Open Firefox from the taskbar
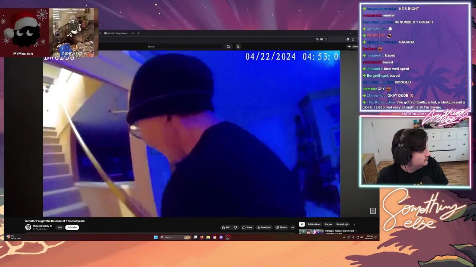This screenshot has height=267, width=476. coord(202,237)
